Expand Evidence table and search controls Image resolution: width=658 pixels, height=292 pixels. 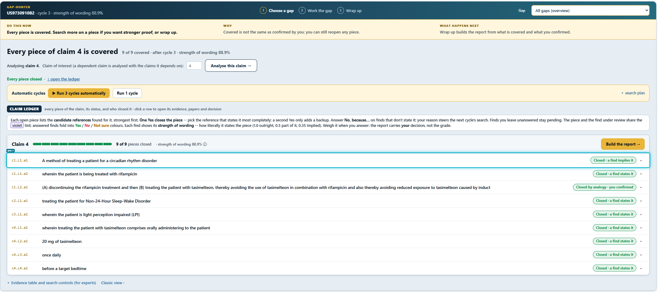coord(52,283)
